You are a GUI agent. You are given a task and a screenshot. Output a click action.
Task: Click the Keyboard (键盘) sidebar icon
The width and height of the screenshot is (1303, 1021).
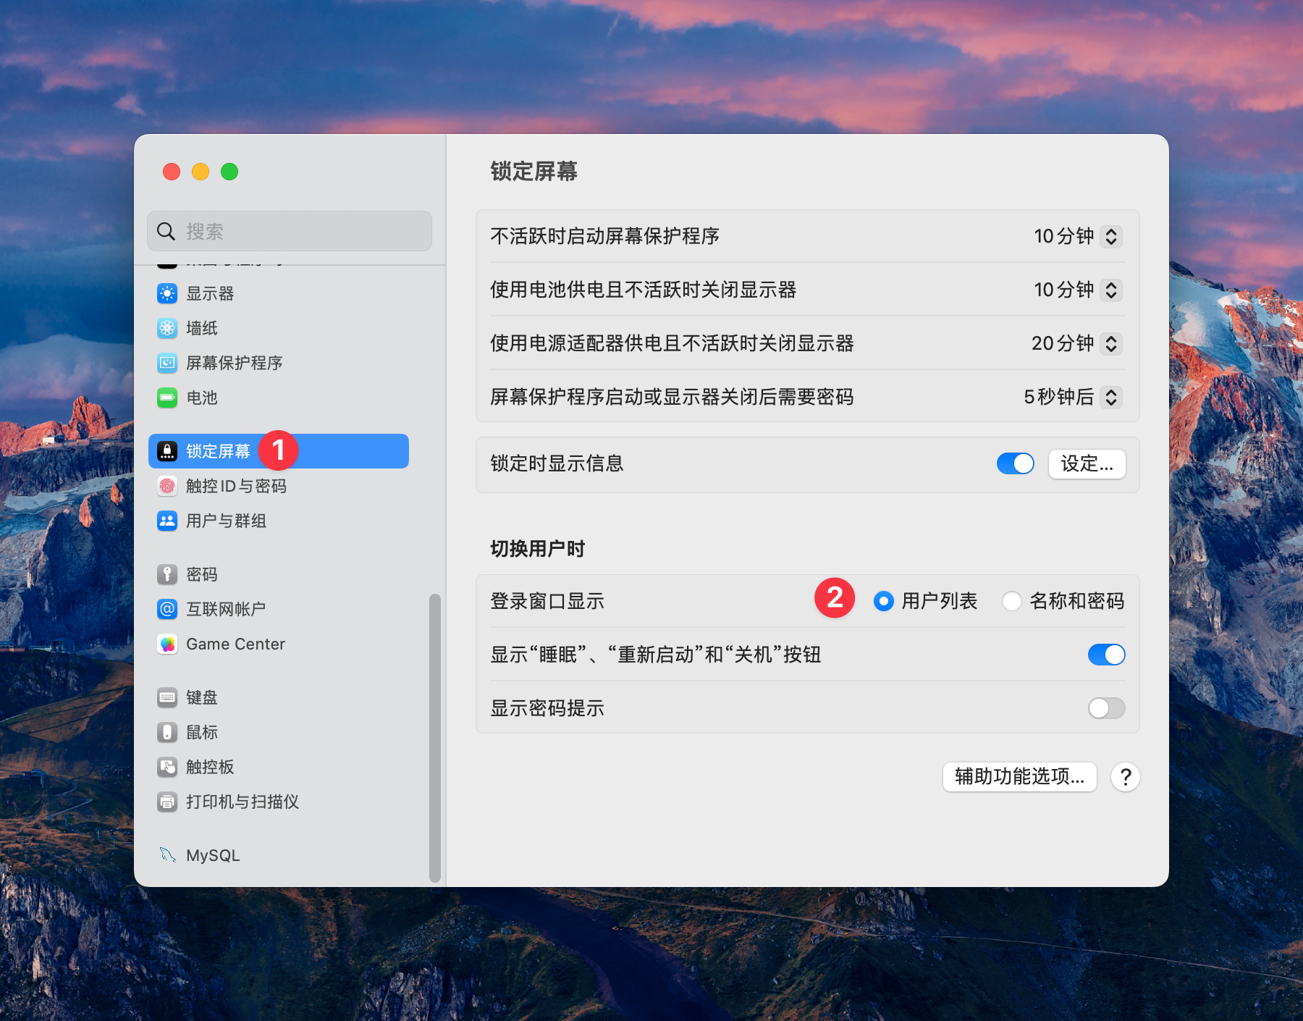tap(167, 697)
